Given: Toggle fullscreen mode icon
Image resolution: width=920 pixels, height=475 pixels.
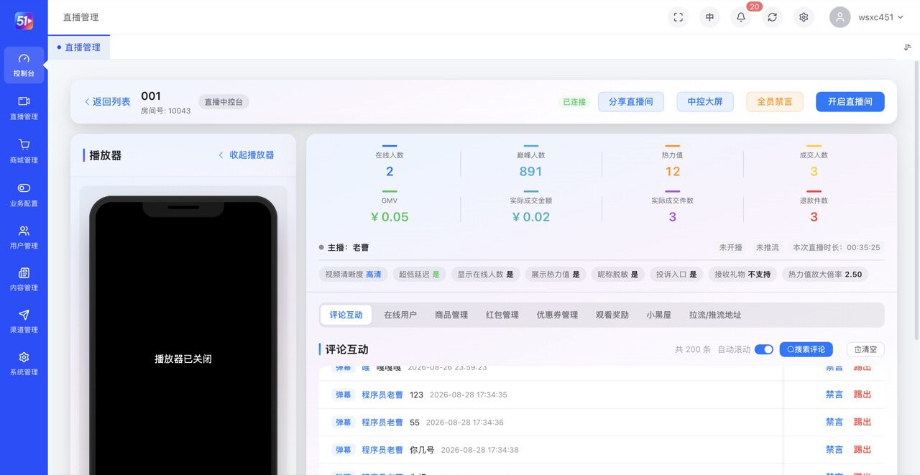Looking at the screenshot, I should (x=678, y=17).
